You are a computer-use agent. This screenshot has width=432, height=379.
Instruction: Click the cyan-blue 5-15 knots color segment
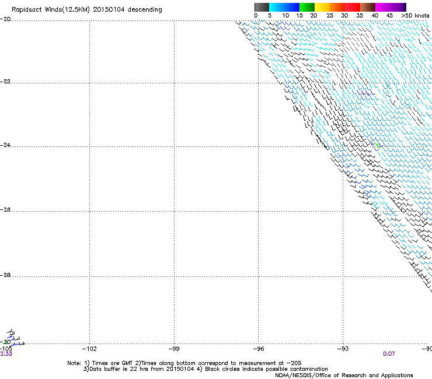284,7
